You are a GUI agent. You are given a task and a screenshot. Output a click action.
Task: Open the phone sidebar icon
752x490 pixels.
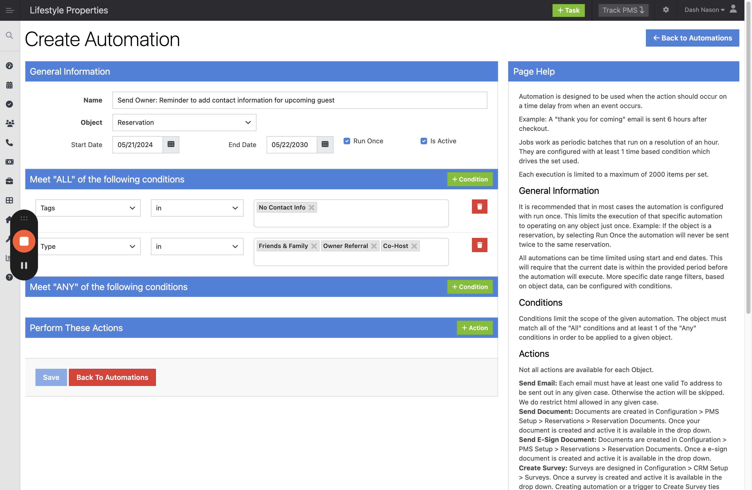coord(9,143)
